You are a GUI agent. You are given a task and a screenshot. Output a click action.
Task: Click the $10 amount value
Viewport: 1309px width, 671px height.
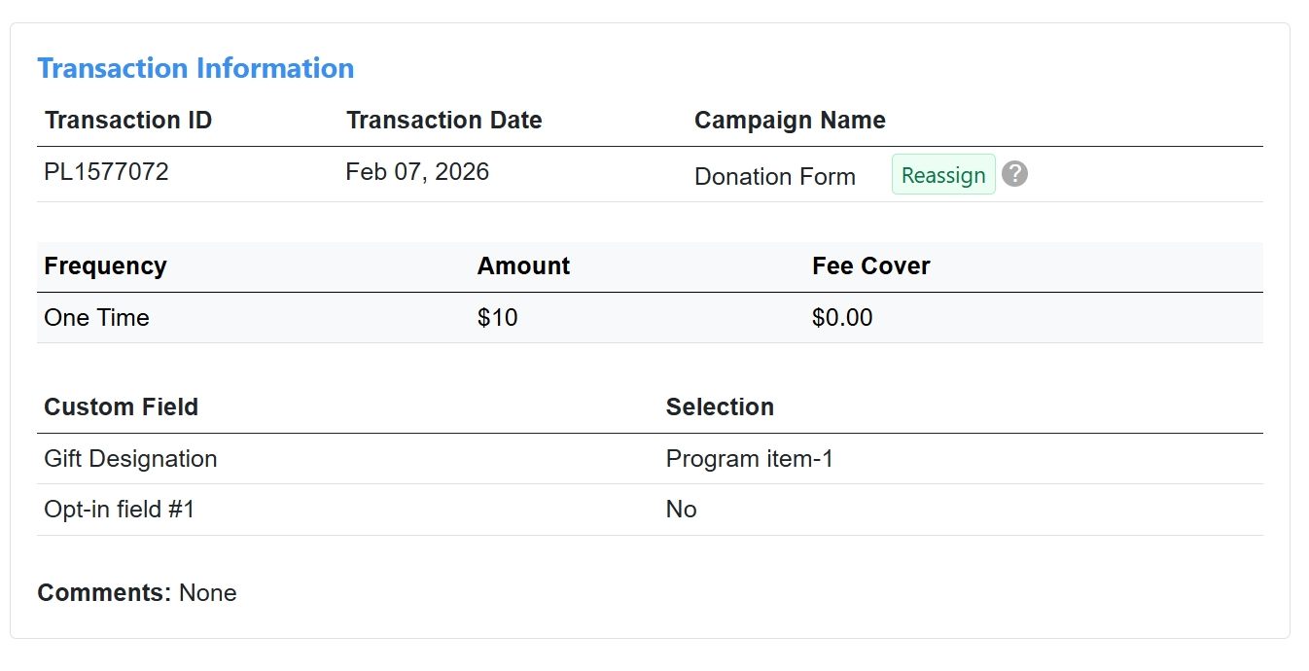point(498,318)
